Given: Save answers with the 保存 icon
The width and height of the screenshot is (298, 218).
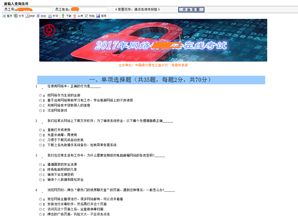Looking at the screenshot, I should coord(98,16).
